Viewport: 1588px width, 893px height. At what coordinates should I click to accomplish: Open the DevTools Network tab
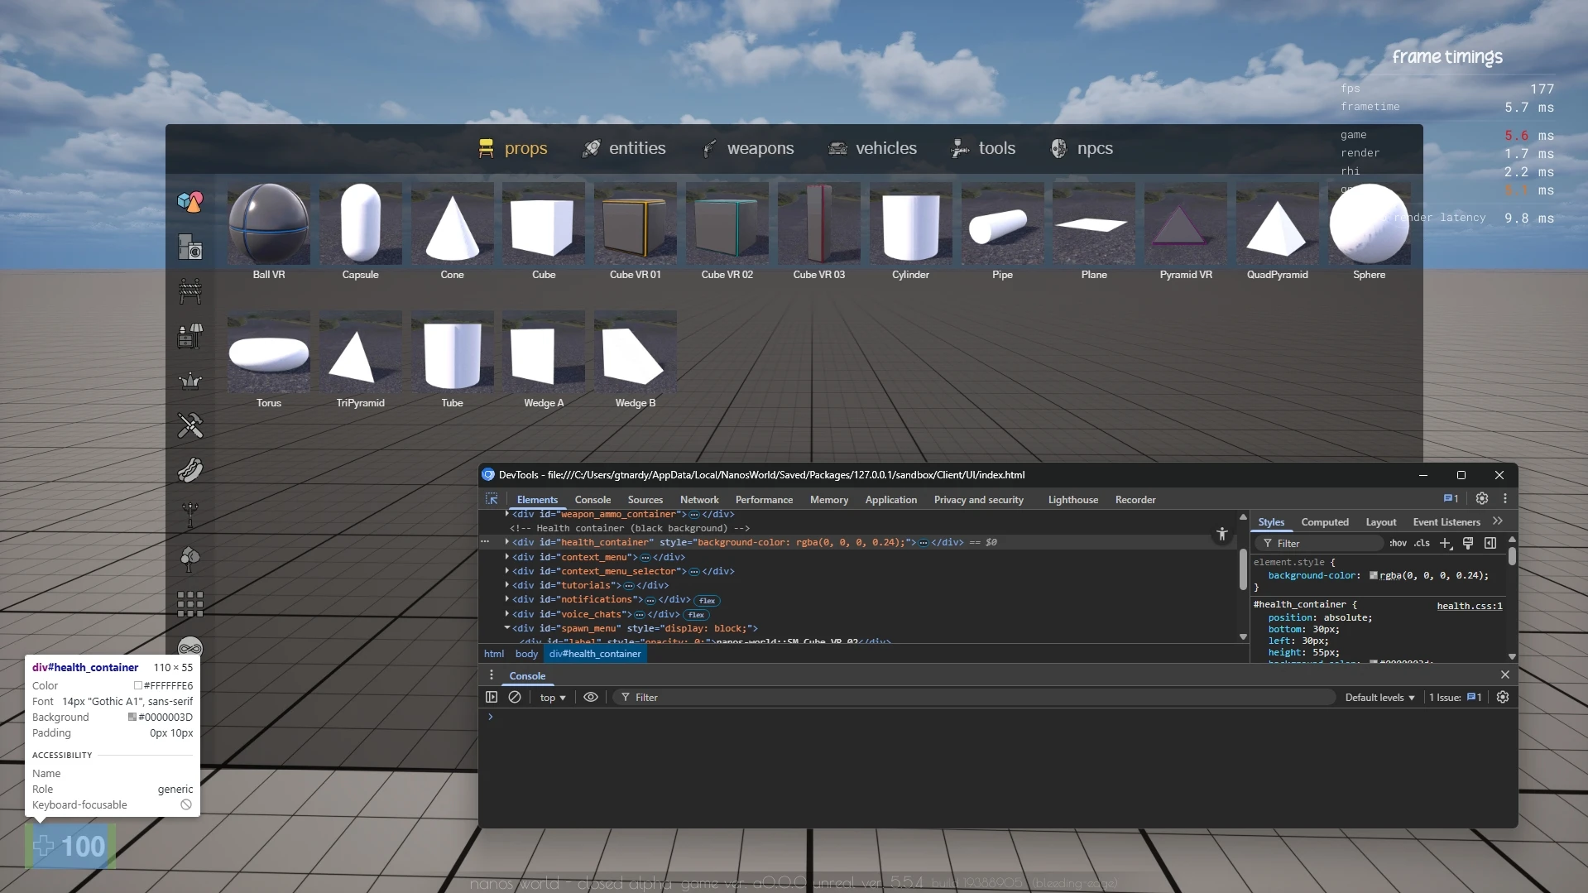point(699,500)
